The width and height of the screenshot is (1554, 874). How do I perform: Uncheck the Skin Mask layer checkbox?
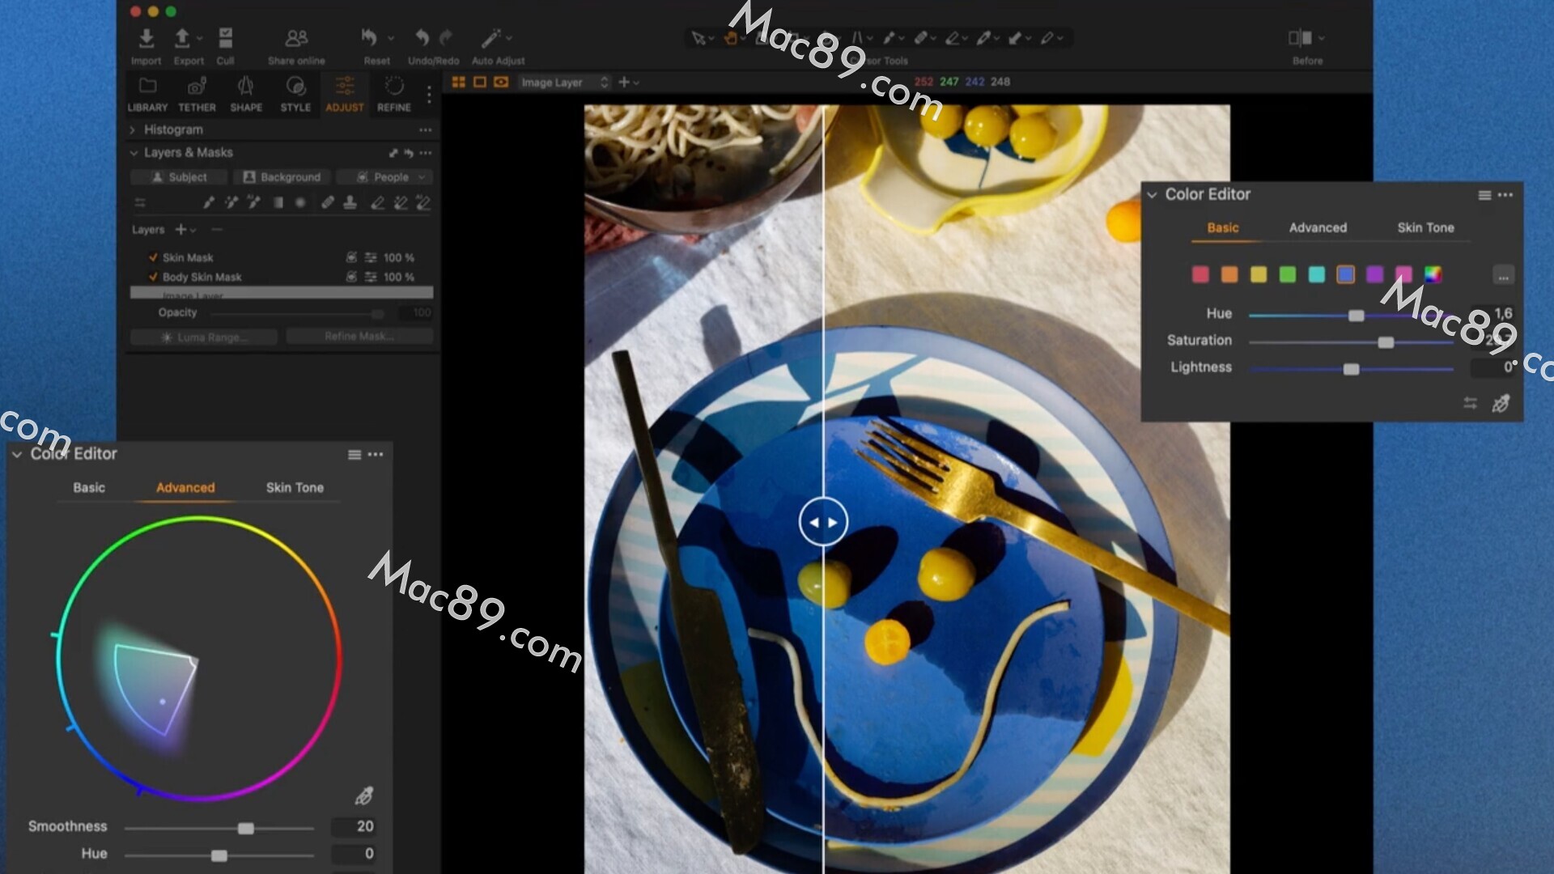[x=153, y=257]
